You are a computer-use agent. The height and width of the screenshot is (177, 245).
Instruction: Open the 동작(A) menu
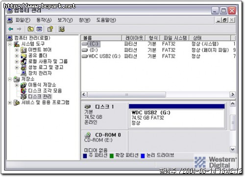tap(44, 20)
